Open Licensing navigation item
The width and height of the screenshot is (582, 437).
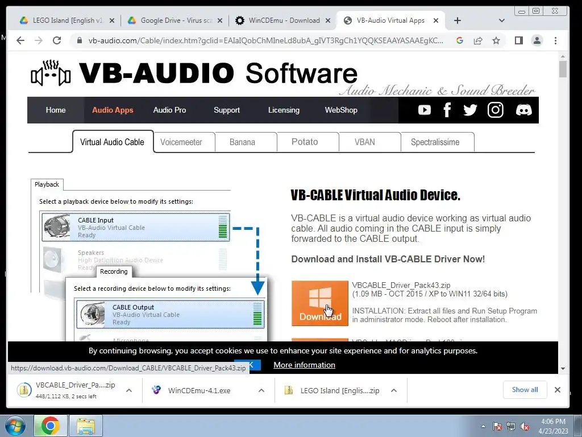[284, 110]
